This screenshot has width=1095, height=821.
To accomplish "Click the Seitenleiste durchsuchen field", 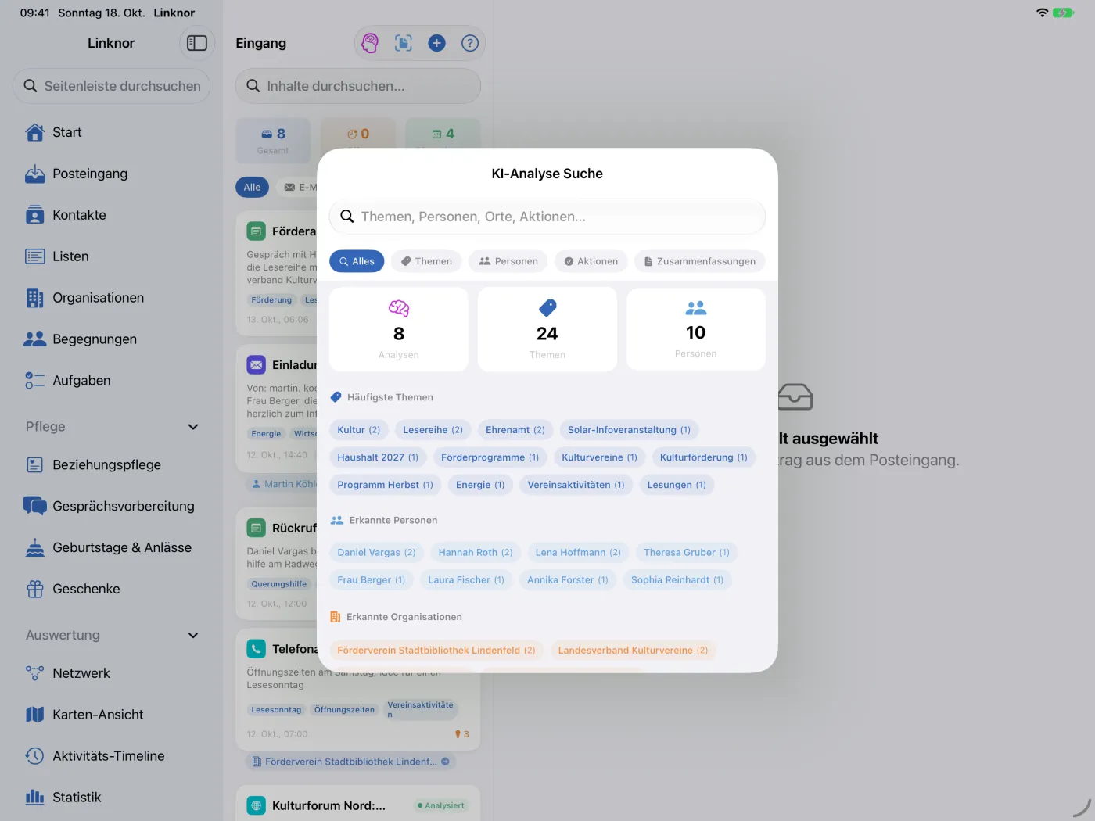I will pyautogui.click(x=112, y=86).
